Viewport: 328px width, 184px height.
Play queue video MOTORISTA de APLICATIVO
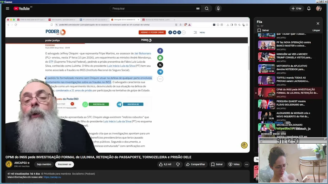coord(289,69)
